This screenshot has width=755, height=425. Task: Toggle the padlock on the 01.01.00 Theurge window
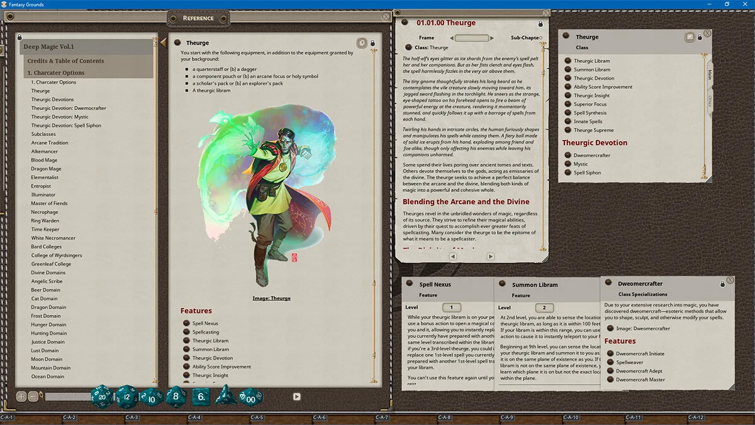click(x=541, y=23)
